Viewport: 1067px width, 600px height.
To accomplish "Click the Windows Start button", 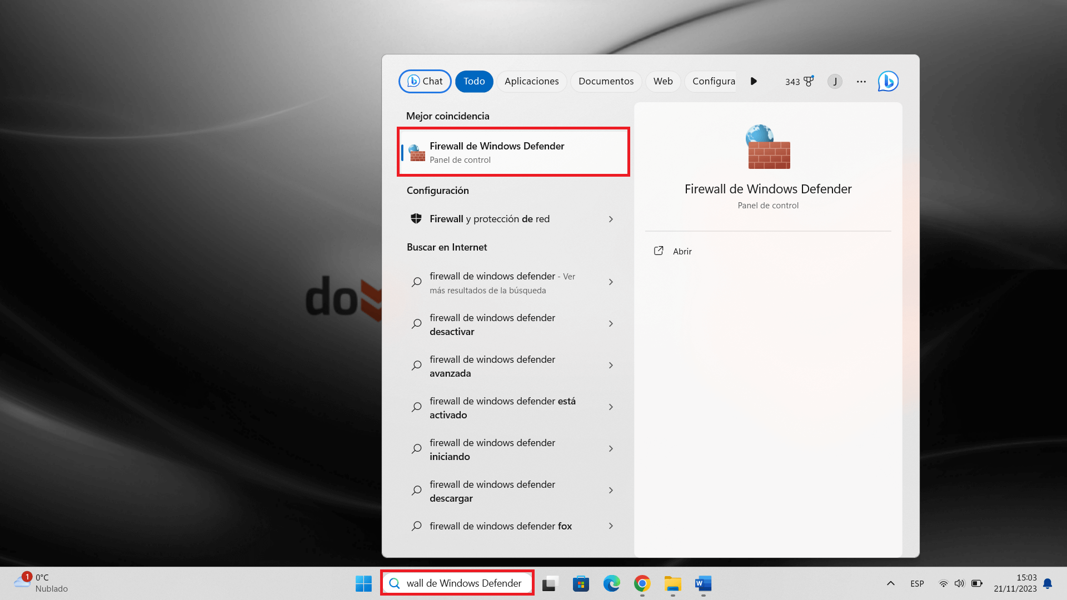I will pyautogui.click(x=363, y=583).
